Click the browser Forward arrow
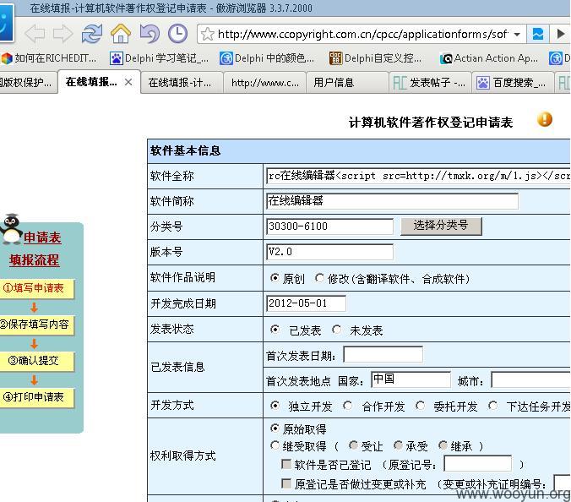571x502 pixels. click(x=63, y=34)
